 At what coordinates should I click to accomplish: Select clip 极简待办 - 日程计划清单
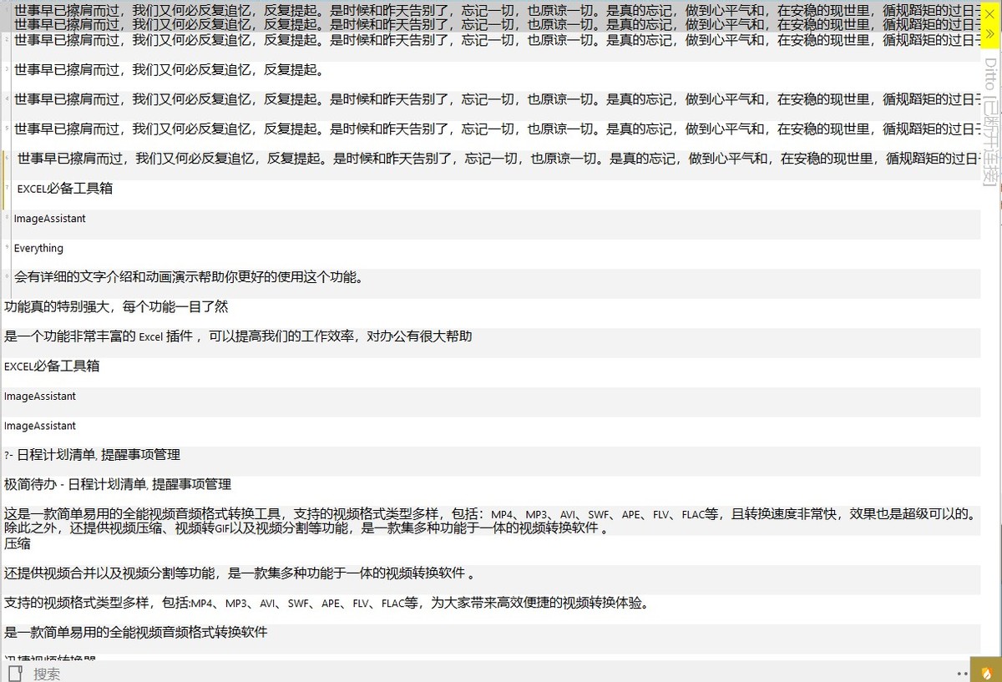pos(490,491)
